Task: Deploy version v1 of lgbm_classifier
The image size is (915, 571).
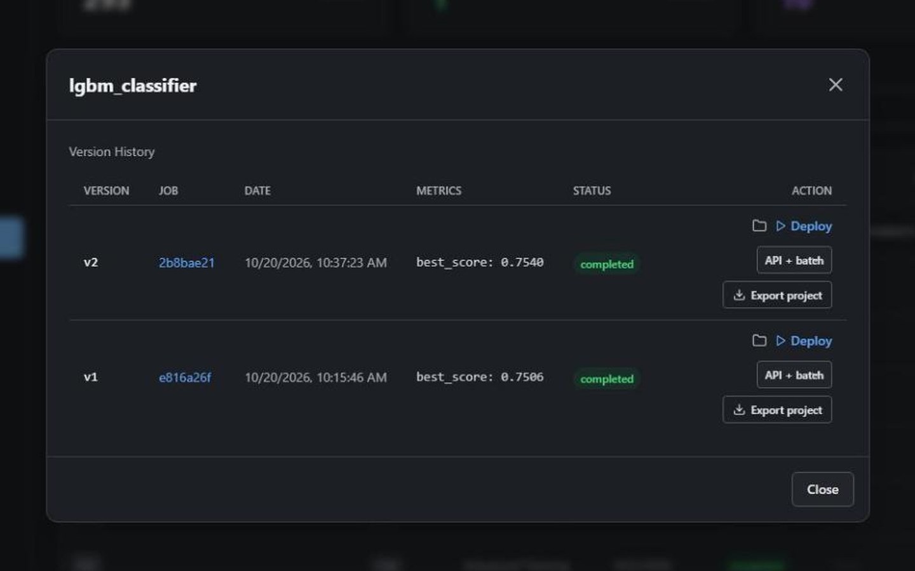Action: tap(804, 341)
